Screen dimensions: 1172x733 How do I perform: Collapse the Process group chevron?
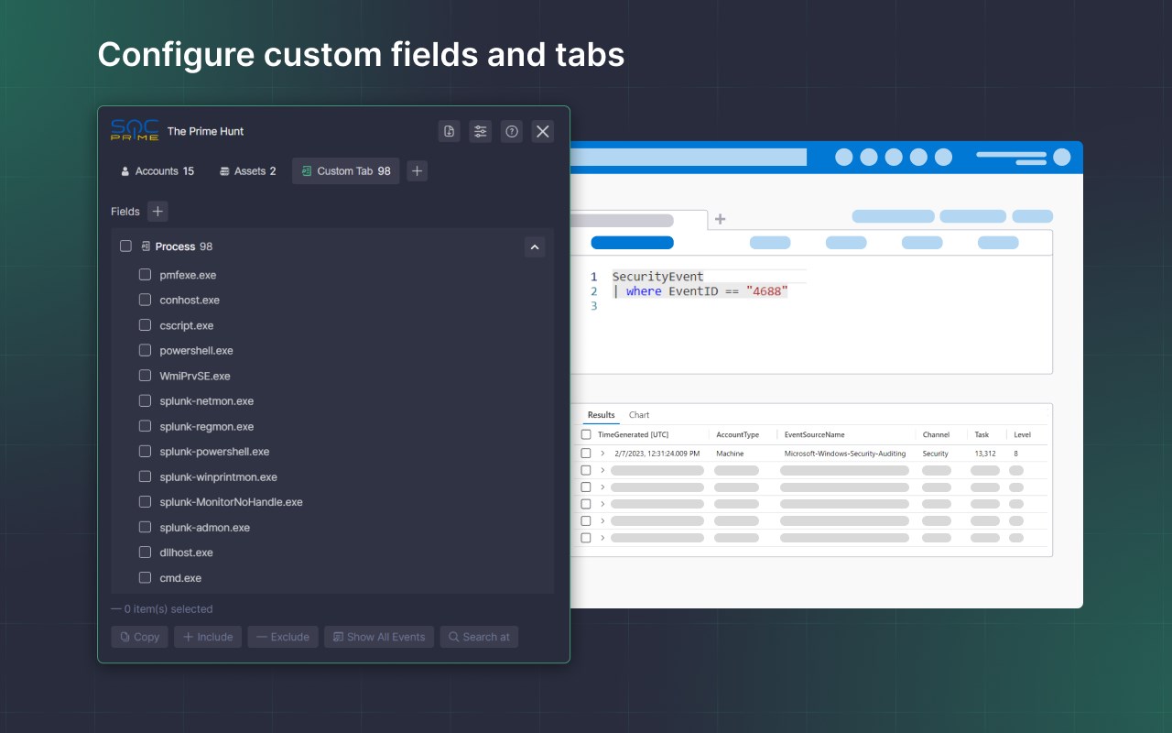pos(535,246)
